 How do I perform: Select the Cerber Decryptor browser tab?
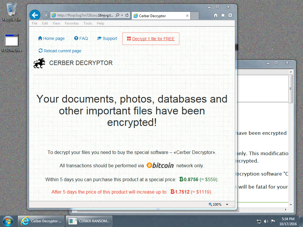click(161, 16)
